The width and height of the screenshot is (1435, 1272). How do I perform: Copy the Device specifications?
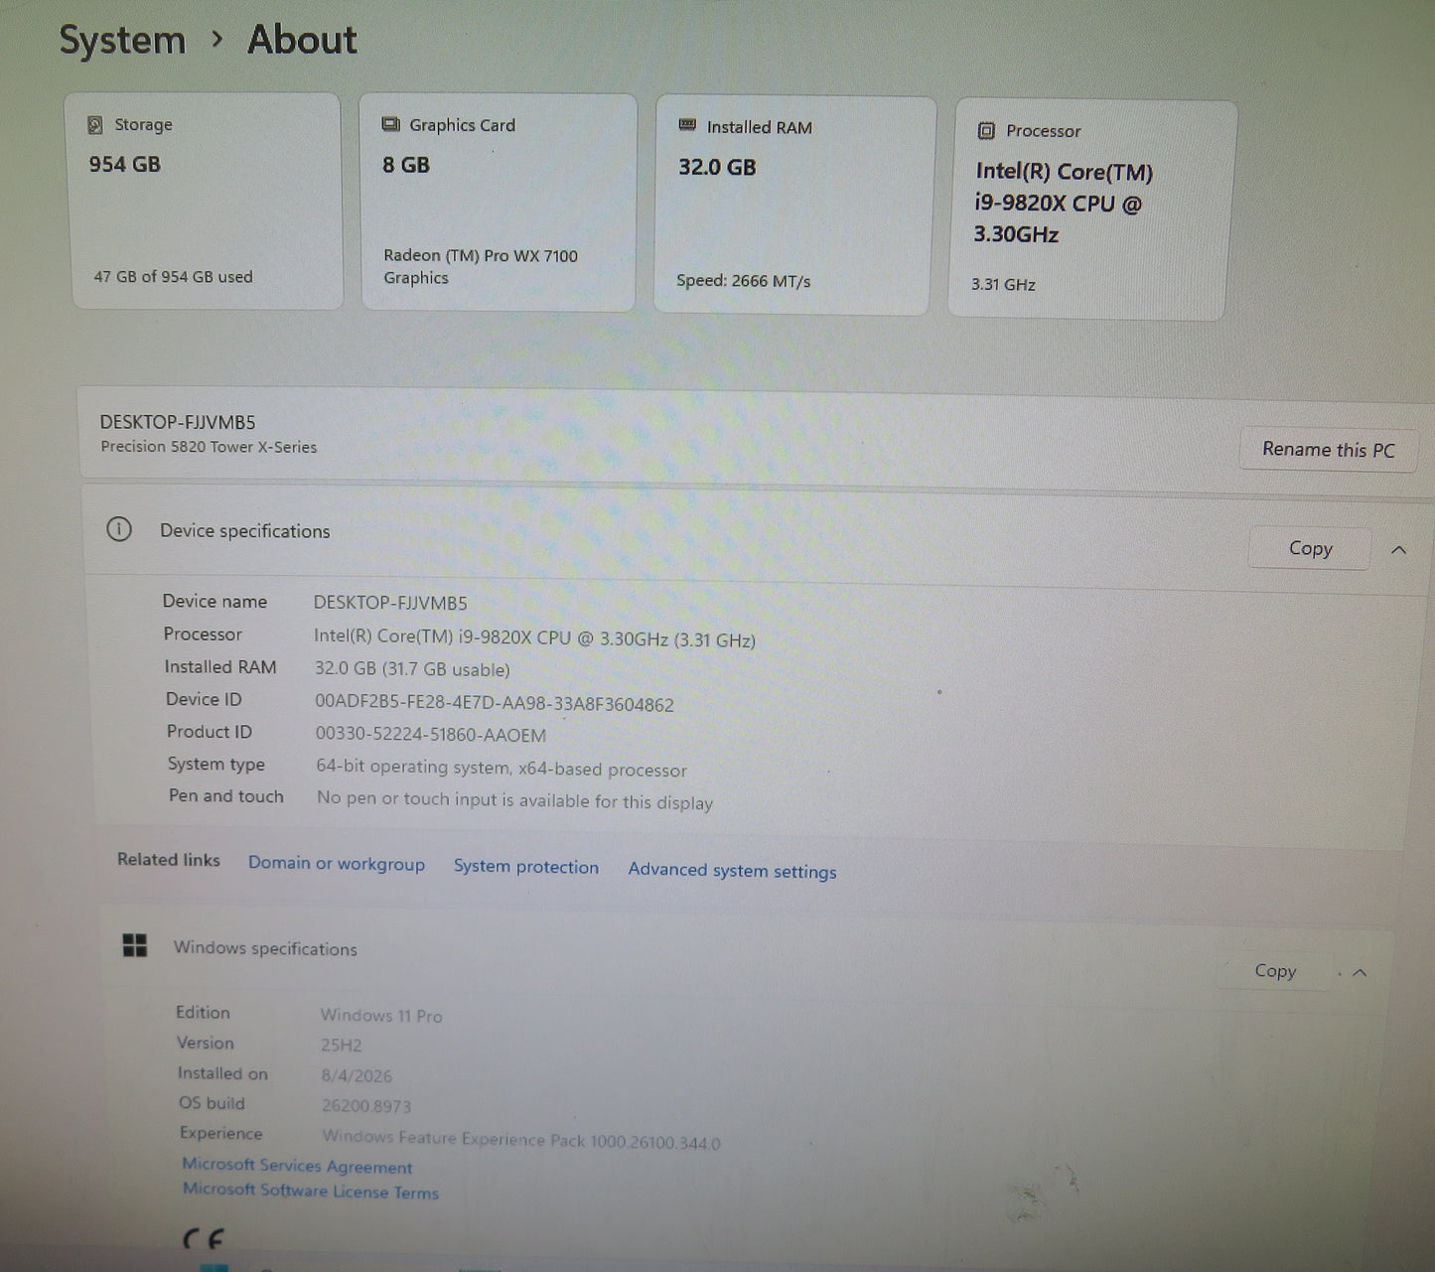tap(1310, 548)
